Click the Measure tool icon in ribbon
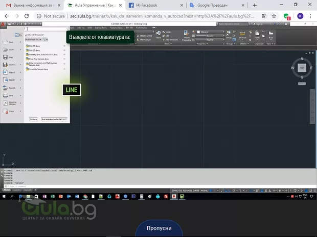 [242, 34]
